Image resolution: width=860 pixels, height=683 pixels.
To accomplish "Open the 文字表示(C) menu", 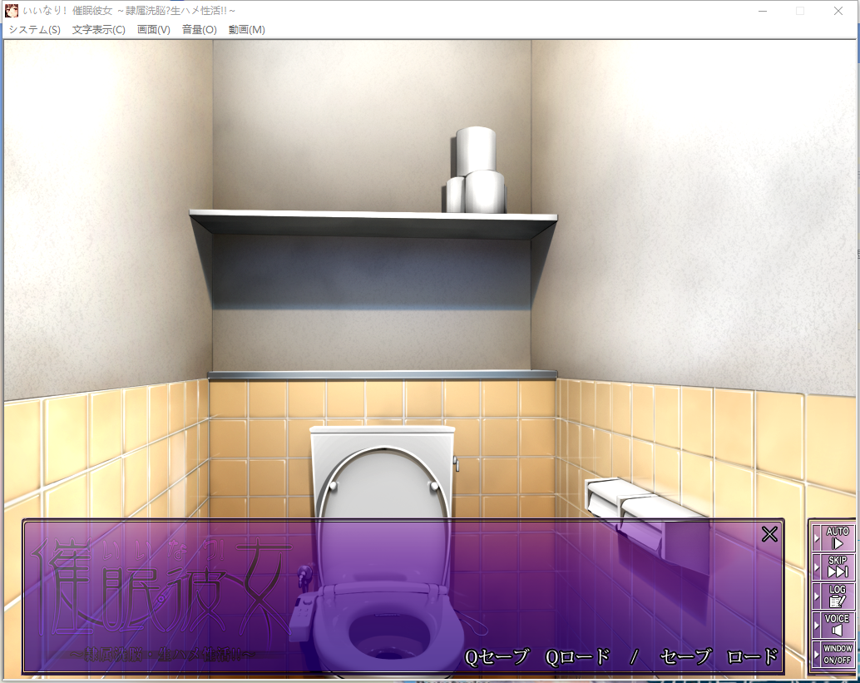I will coord(98,29).
